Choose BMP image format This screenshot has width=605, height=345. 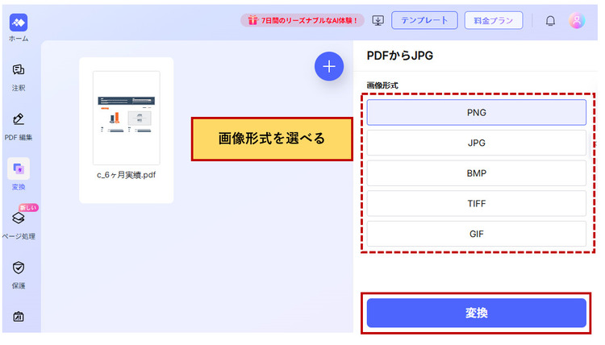tap(477, 173)
